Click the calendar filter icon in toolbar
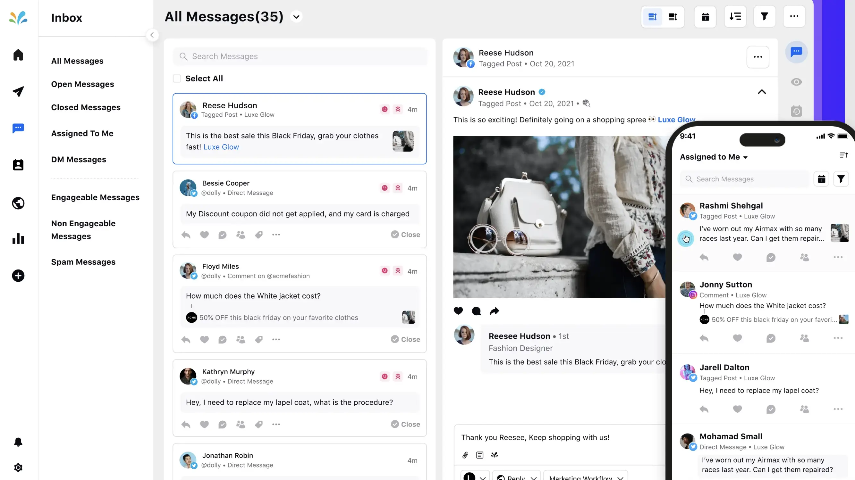This screenshot has height=480, width=855. click(x=705, y=16)
